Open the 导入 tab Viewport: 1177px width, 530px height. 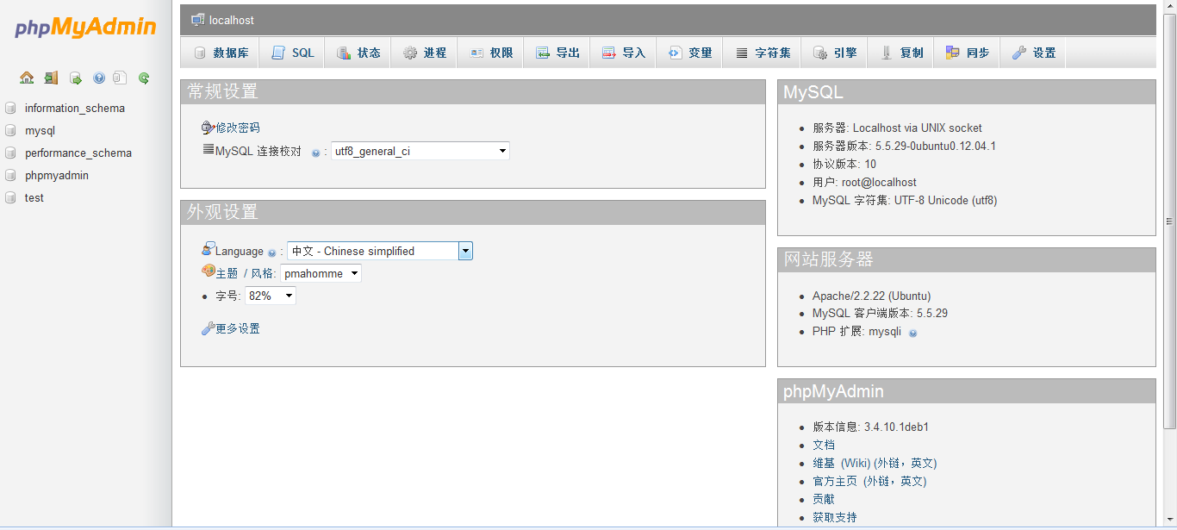(x=623, y=53)
